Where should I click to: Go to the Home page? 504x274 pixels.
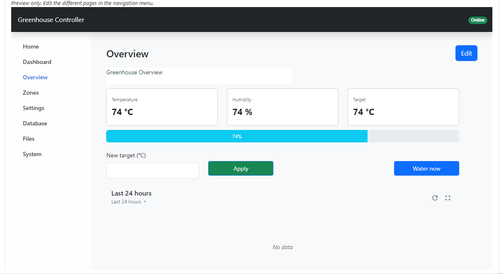[31, 46]
